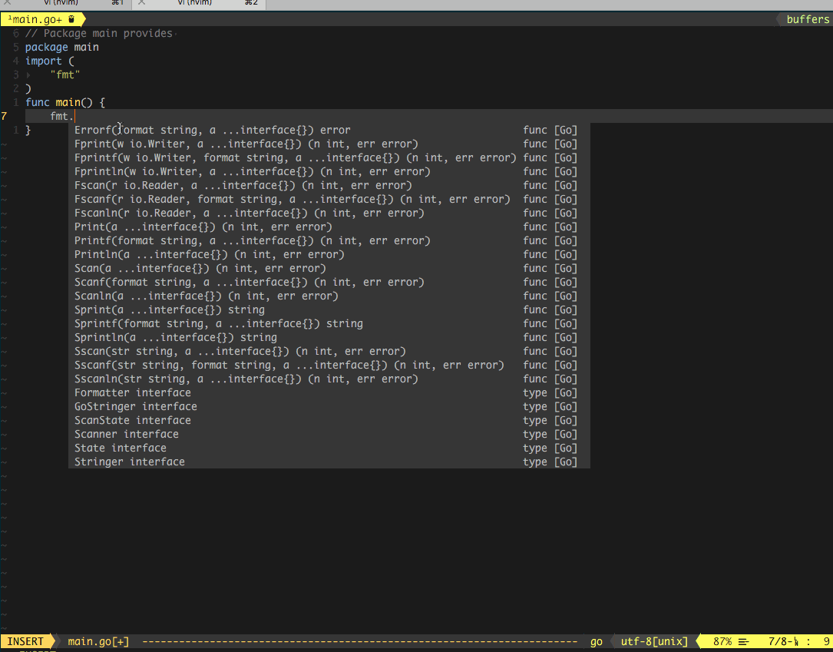Click the padlock icon on the main.go+ tab

70,19
